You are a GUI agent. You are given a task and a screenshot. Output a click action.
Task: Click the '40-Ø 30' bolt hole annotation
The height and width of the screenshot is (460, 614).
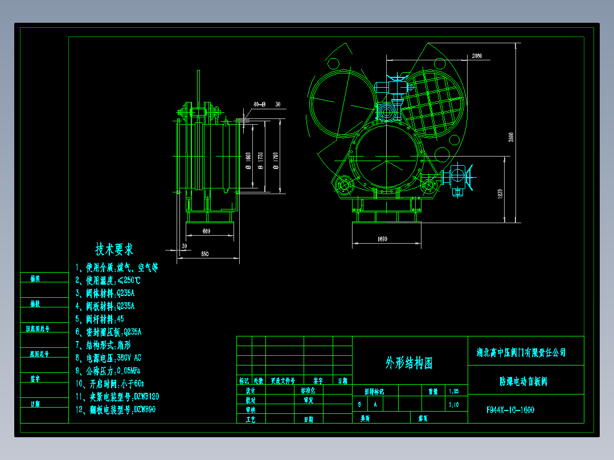(x=267, y=104)
